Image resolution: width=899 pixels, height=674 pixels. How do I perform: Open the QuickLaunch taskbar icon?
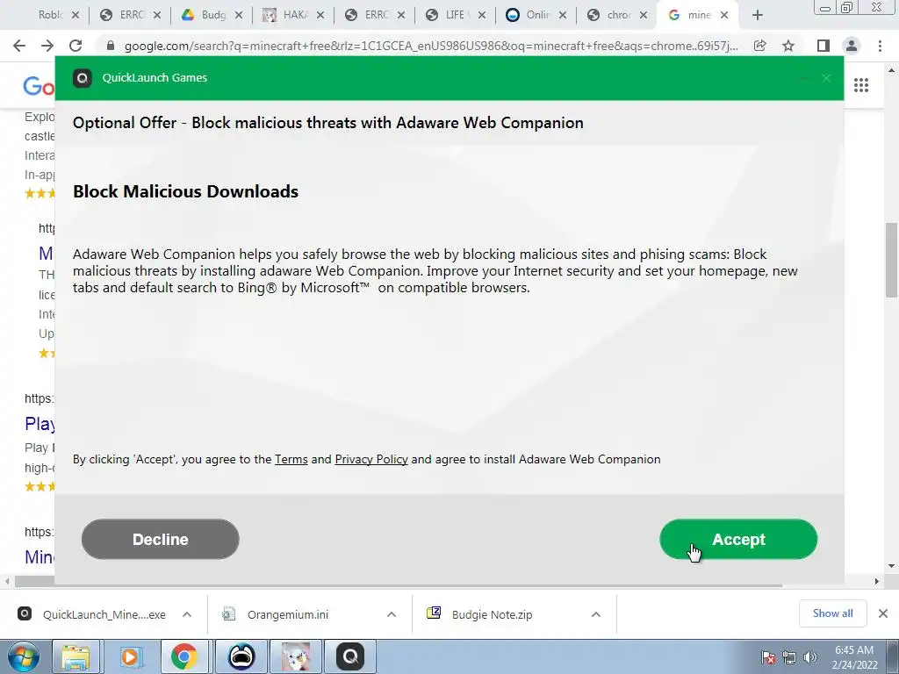(x=350, y=656)
